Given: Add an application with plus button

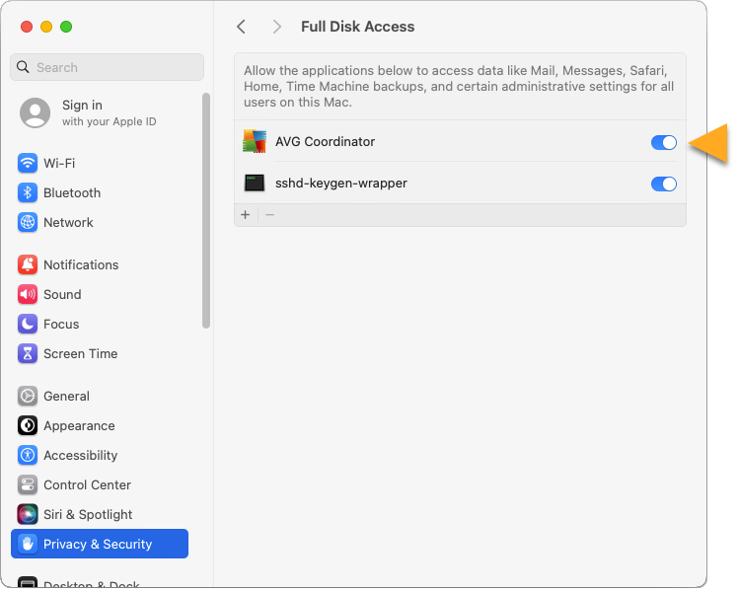Looking at the screenshot, I should pos(246,215).
